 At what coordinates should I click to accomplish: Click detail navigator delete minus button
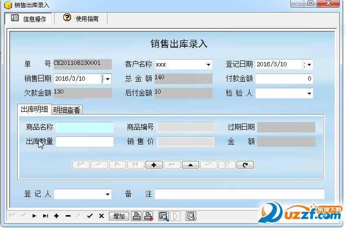point(172,165)
